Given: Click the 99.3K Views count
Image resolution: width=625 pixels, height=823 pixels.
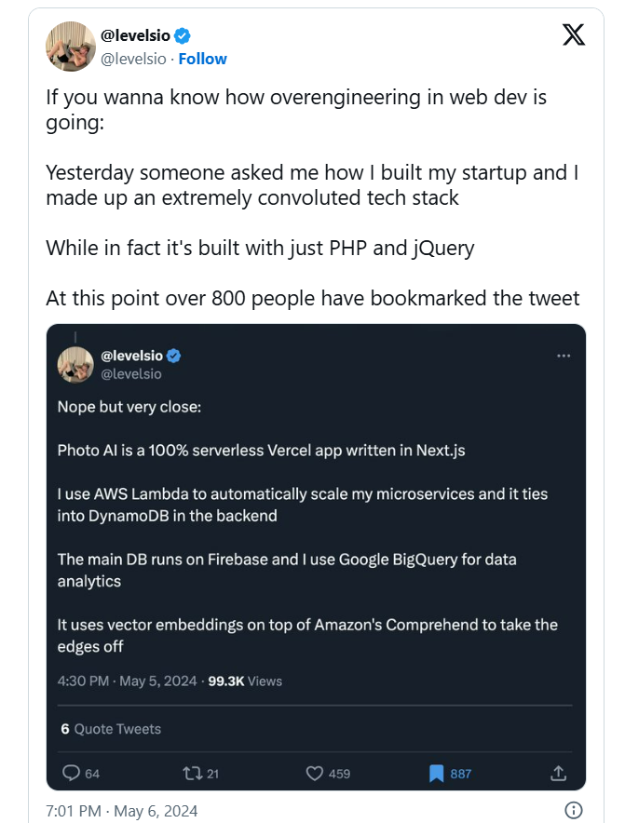Looking at the screenshot, I should (243, 681).
